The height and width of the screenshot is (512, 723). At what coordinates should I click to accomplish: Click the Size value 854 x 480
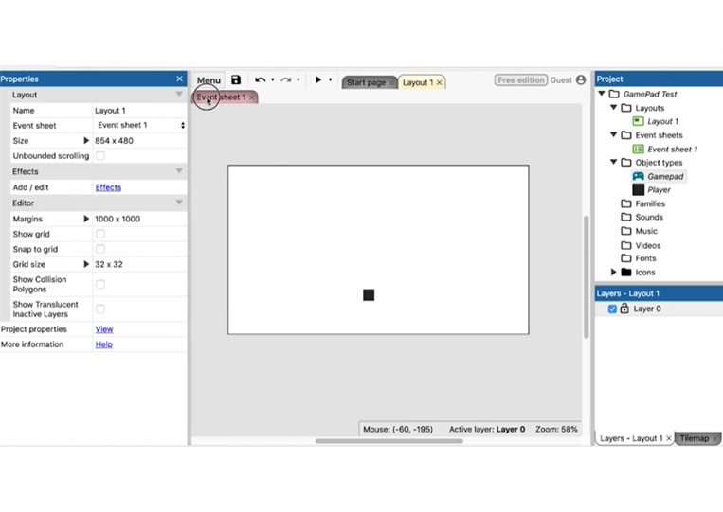pos(114,141)
